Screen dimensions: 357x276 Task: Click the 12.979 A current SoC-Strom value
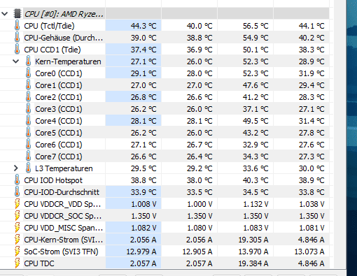[x=141, y=252]
